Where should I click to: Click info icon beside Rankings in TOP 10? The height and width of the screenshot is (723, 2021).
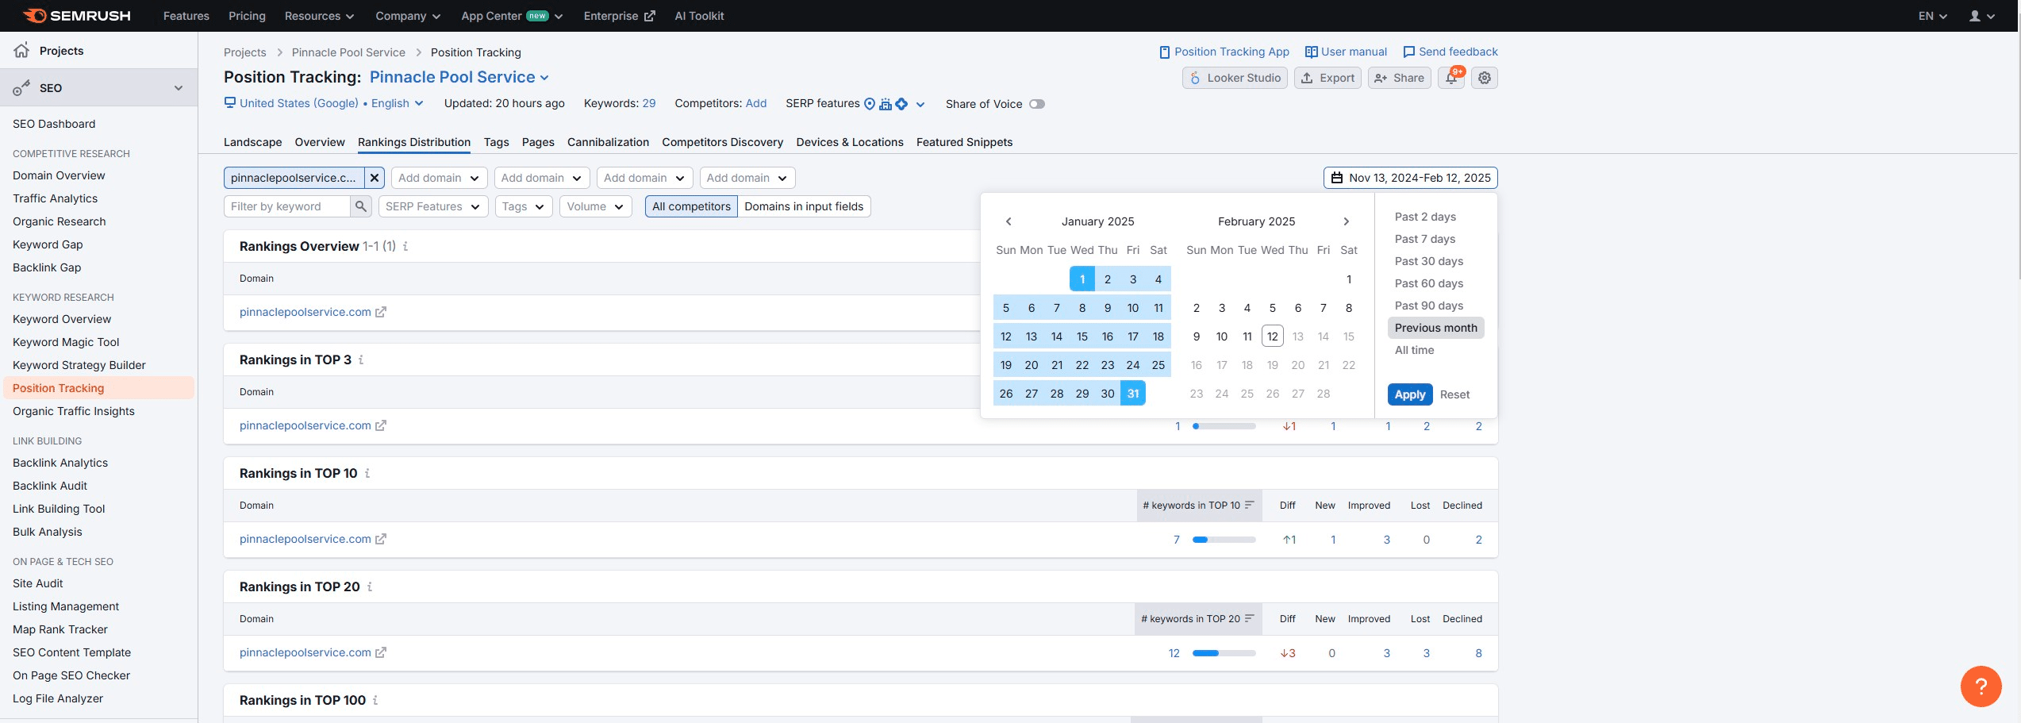point(367,474)
